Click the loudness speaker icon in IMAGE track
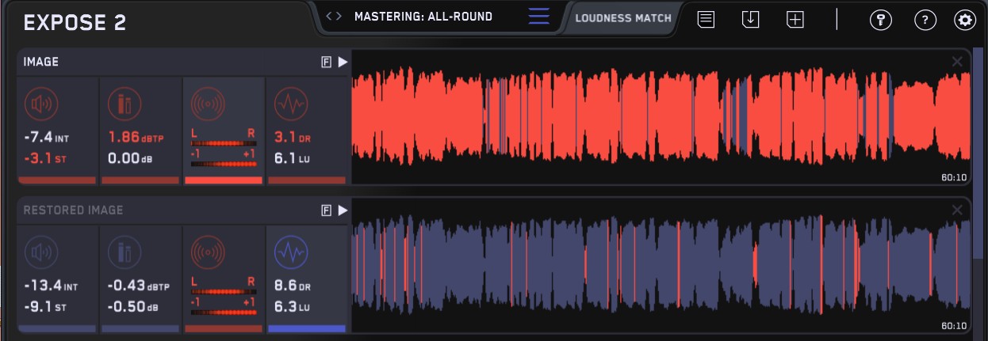Screen dimensions: 988x341 [40, 103]
